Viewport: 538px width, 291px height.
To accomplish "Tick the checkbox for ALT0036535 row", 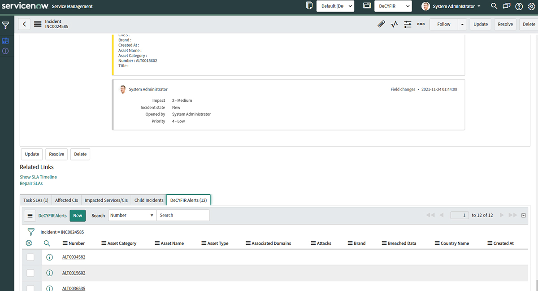I will pos(30,288).
